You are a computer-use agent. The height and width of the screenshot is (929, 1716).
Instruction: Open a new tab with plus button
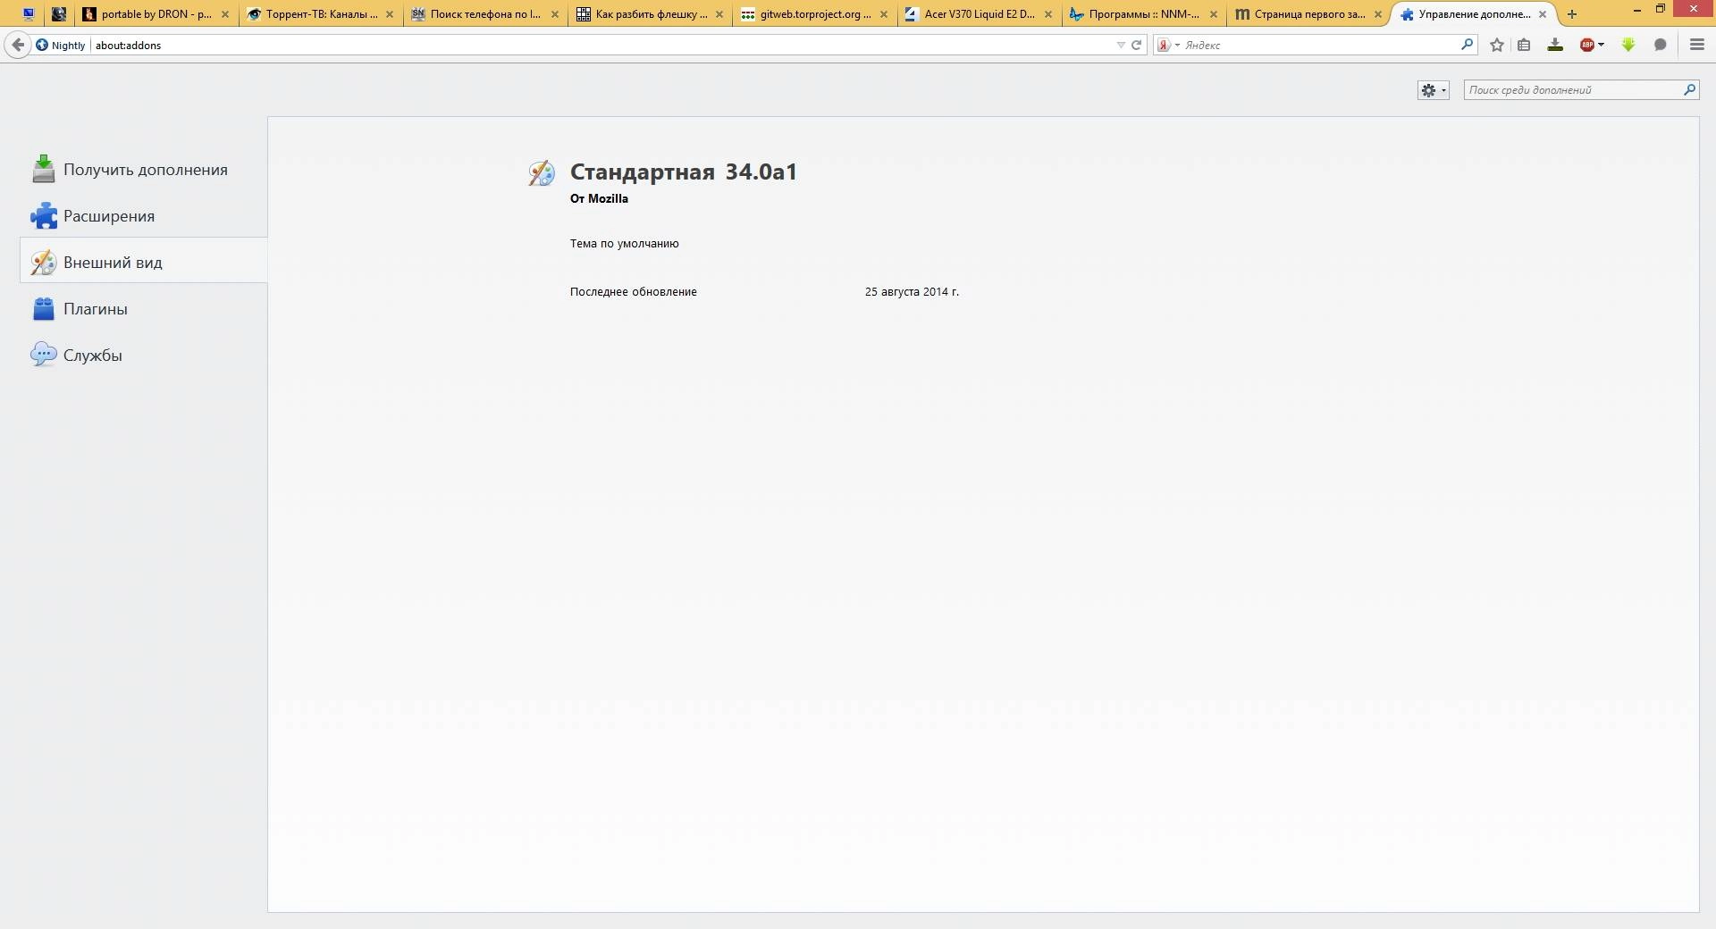(1572, 14)
